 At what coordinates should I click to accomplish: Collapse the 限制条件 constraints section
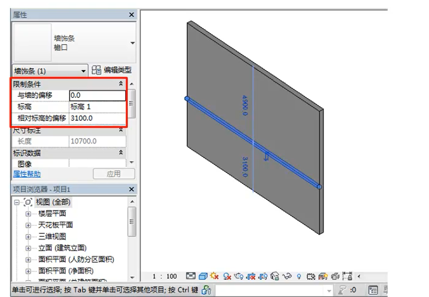[121, 84]
